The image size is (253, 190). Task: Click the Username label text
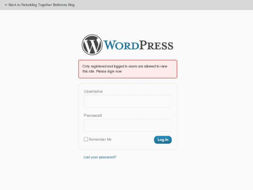click(93, 91)
